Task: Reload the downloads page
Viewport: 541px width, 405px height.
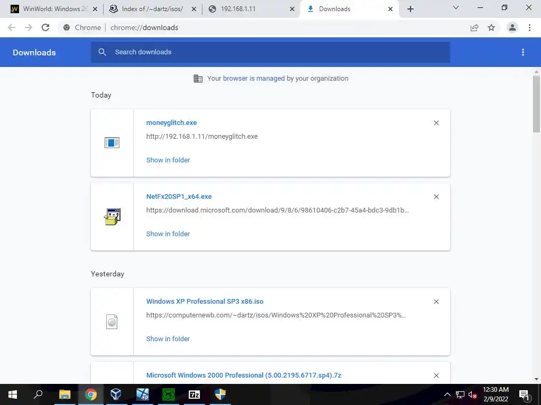Action: coord(45,27)
